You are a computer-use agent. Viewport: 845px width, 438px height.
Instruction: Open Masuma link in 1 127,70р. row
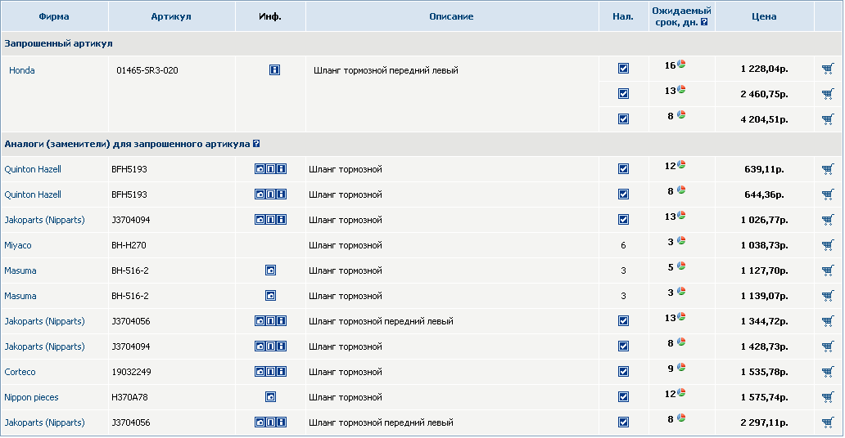click(x=20, y=270)
